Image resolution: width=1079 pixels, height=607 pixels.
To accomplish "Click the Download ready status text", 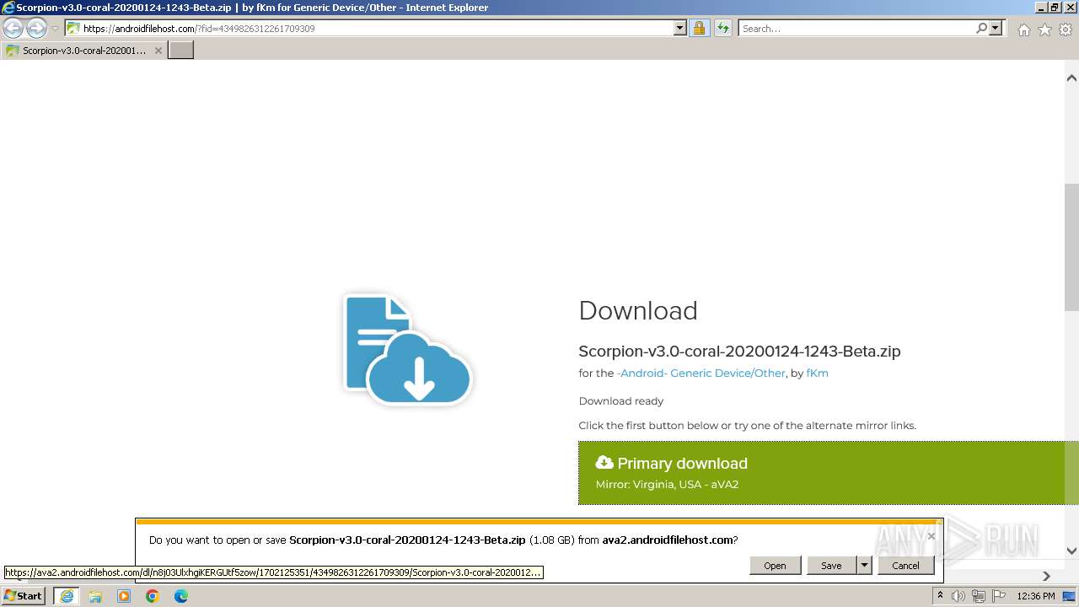I will pos(621,401).
